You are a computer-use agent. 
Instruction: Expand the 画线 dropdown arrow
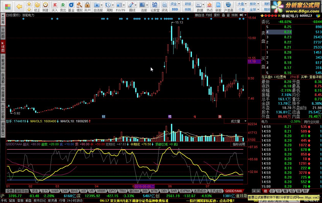pyautogui.click(x=136, y=5)
